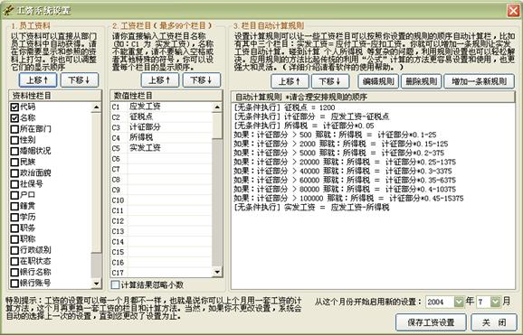Click 上移 button in 工资栏目 panel
Viewport: 523px width, 335px height.
[x=160, y=80]
